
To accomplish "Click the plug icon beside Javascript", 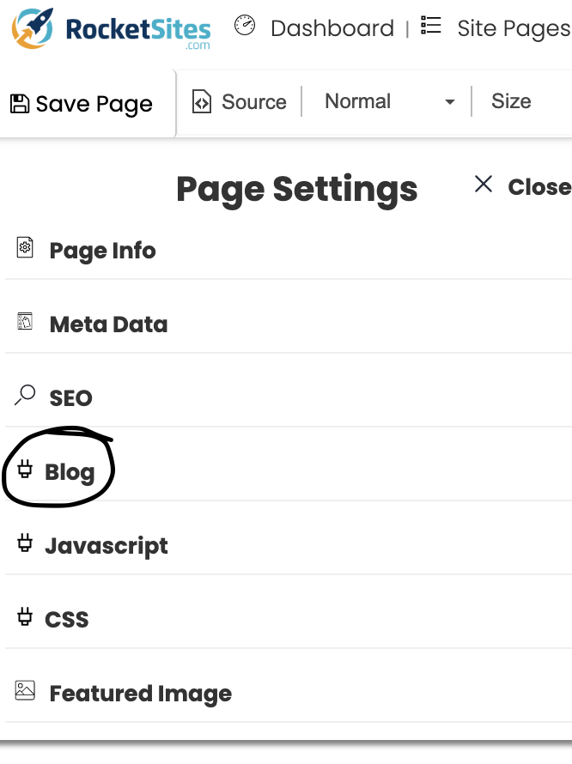I will point(26,543).
